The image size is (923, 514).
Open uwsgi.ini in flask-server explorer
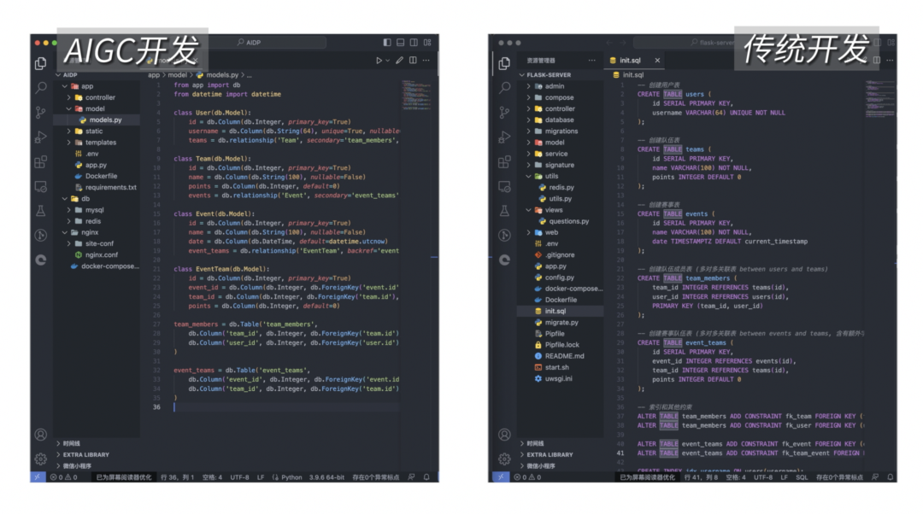[561, 378]
